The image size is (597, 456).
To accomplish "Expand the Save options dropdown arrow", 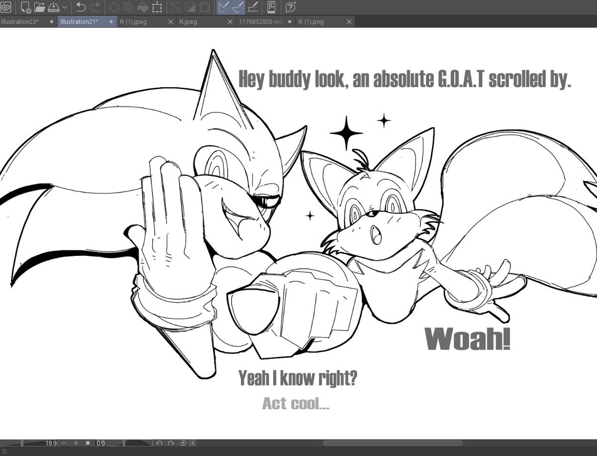I will click(65, 8).
